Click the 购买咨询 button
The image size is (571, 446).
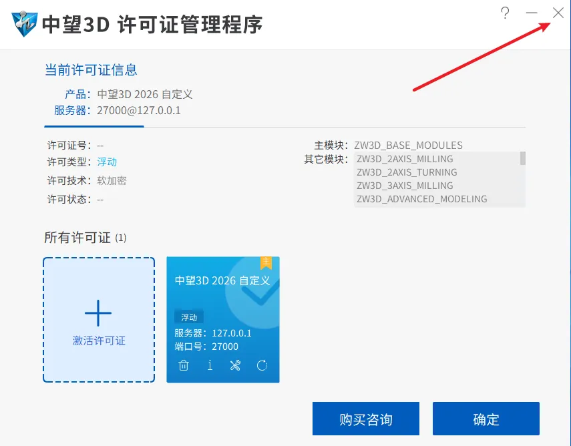point(366,419)
